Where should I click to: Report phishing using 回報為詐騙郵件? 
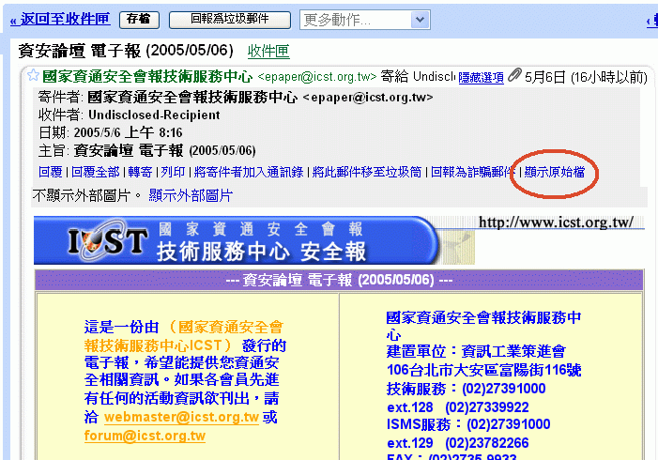[471, 172]
